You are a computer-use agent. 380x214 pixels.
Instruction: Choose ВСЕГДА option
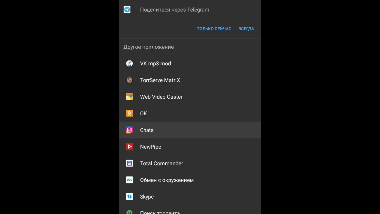[x=246, y=29]
